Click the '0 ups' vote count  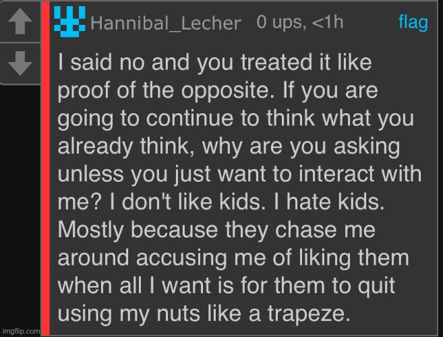pyautogui.click(x=281, y=22)
